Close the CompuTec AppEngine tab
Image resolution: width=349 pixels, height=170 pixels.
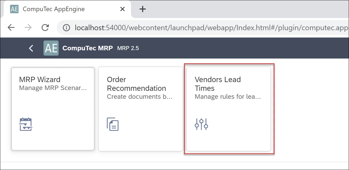pos(122,9)
